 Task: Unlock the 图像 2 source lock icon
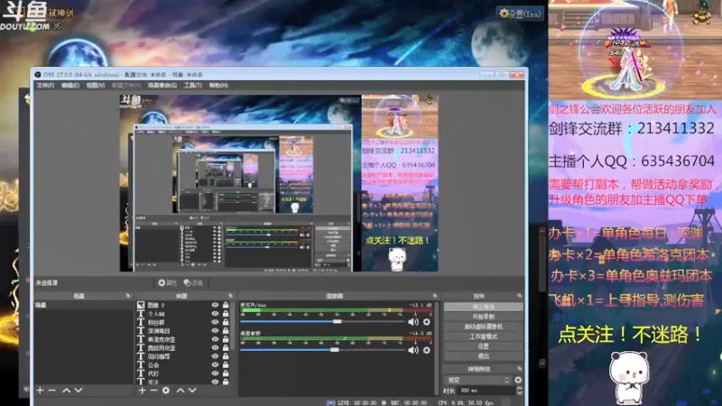(x=226, y=305)
